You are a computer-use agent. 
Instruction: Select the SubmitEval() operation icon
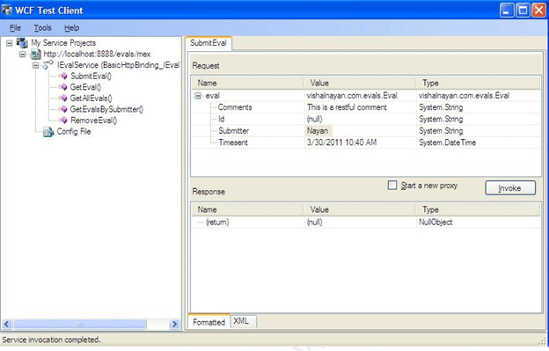click(x=63, y=76)
